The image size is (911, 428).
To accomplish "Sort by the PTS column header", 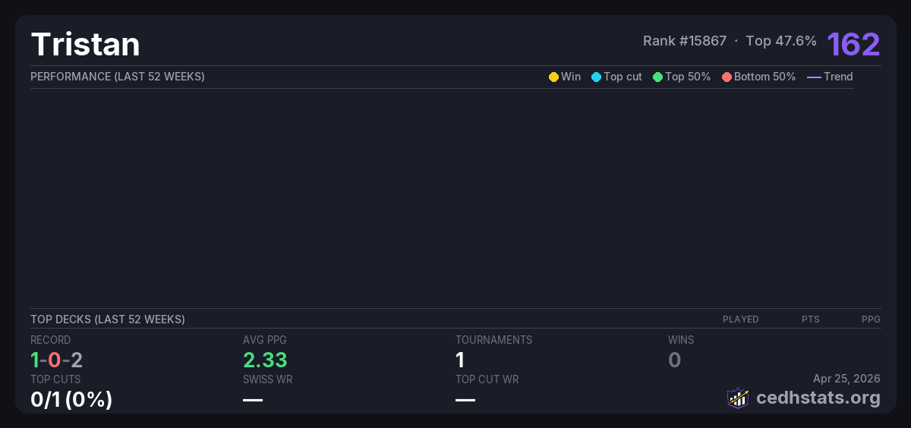I will [x=810, y=319].
